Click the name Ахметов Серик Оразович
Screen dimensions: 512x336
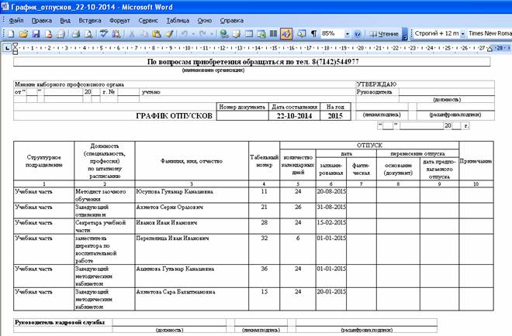(170, 207)
